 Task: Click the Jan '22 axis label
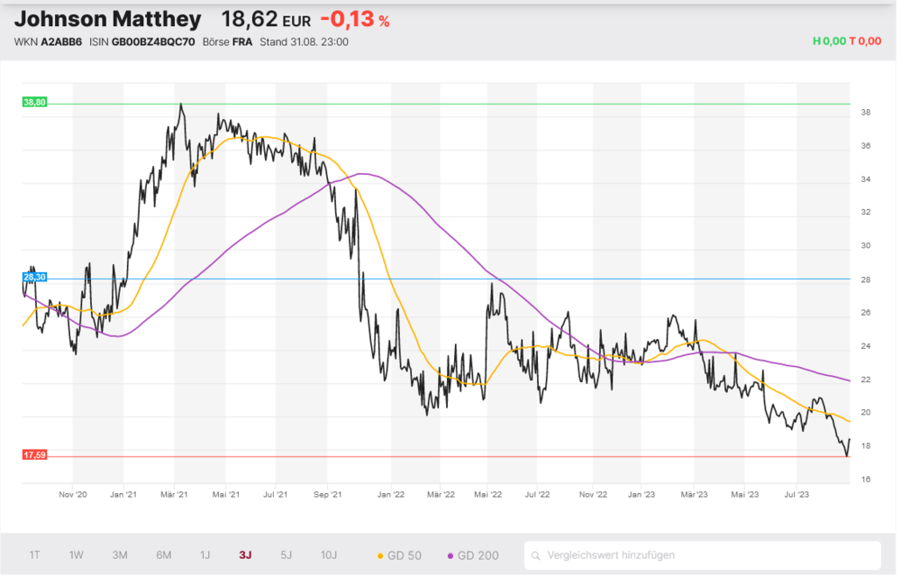tap(393, 497)
